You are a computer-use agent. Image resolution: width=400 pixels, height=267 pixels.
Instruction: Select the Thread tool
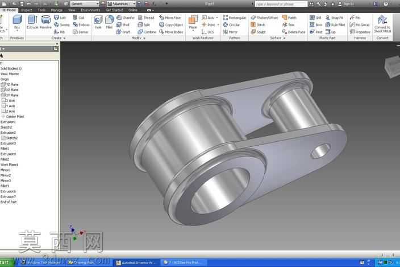[x=146, y=18]
